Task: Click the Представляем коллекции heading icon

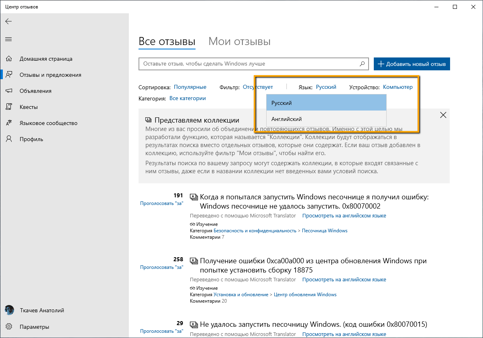Action: [x=148, y=120]
